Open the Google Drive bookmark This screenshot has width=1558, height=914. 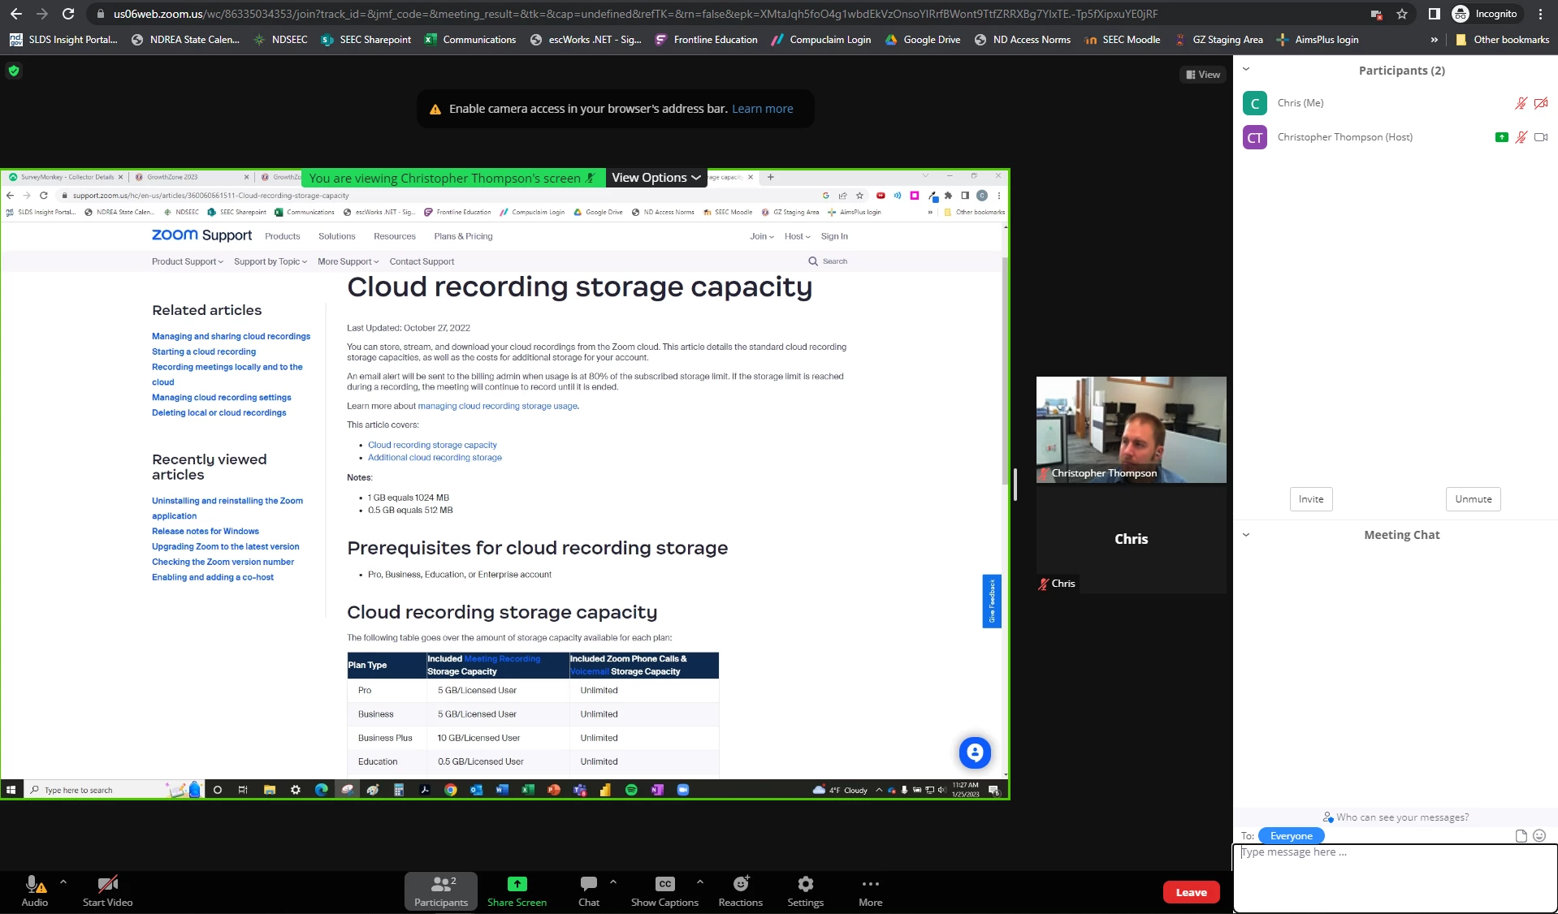point(922,40)
